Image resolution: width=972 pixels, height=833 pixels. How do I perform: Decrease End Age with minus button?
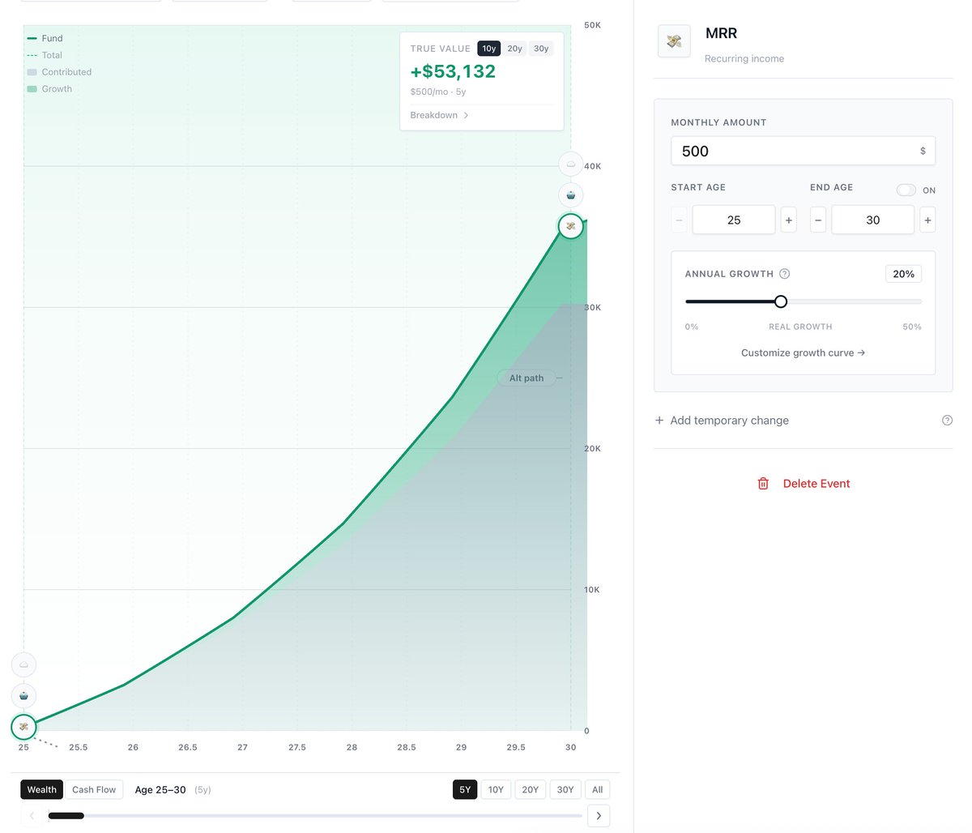[x=818, y=220]
